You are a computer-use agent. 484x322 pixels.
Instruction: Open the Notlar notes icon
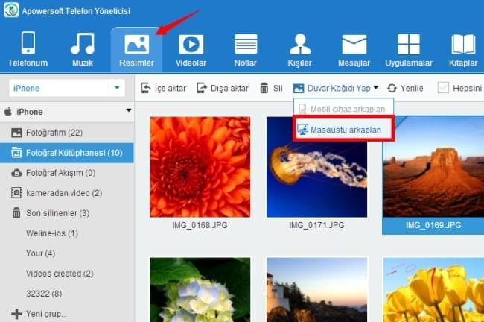click(246, 44)
